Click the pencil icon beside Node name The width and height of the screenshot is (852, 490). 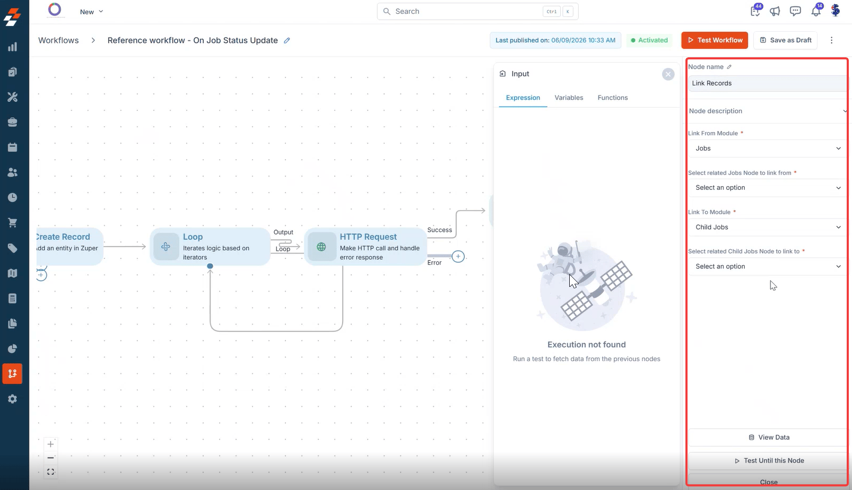tap(729, 67)
